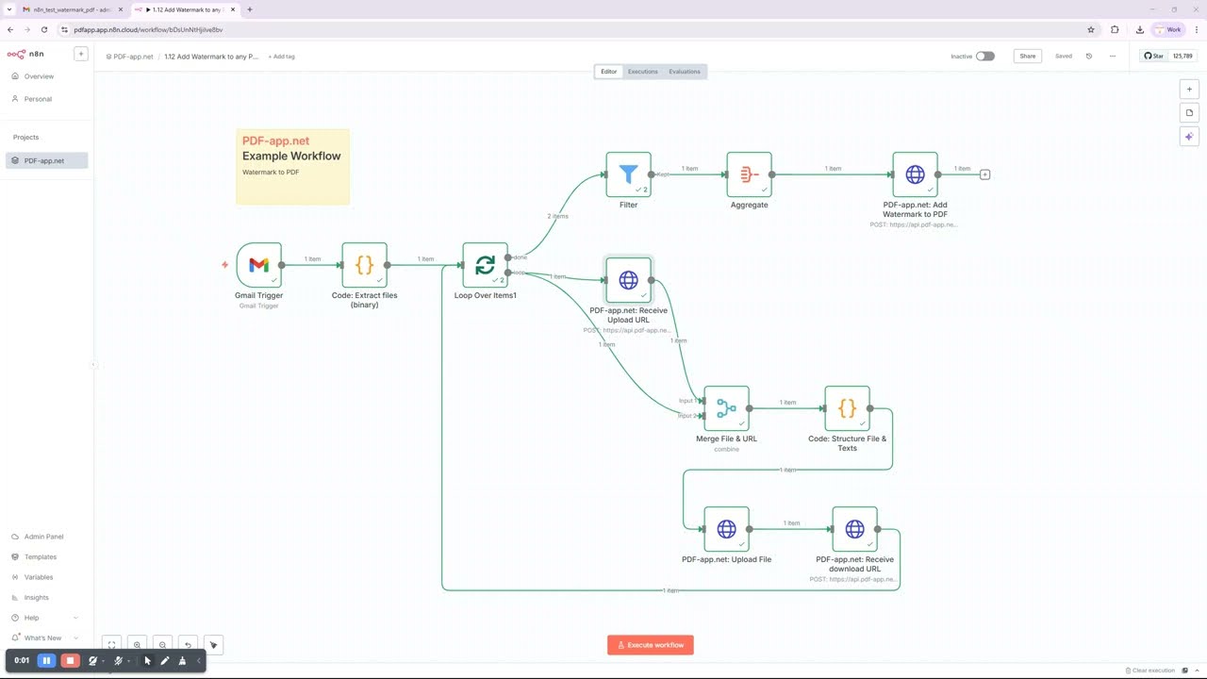Switch to the Executions tab
The width and height of the screenshot is (1207, 679).
[643, 72]
